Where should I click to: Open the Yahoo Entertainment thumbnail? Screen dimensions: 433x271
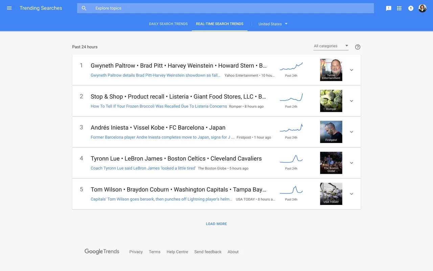(x=331, y=70)
